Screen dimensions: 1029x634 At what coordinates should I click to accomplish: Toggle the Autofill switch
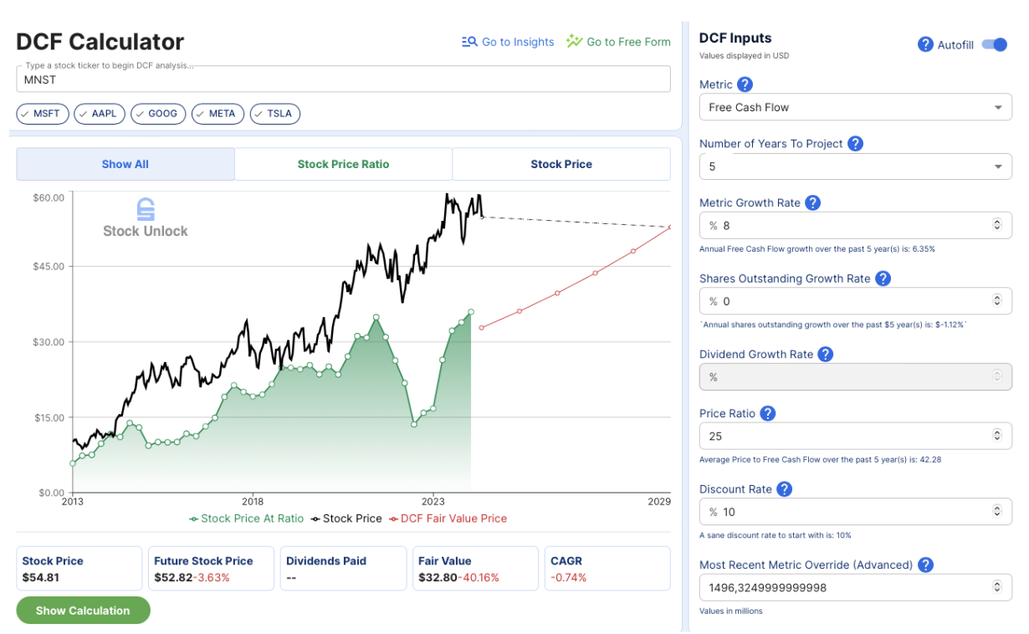pyautogui.click(x=994, y=44)
